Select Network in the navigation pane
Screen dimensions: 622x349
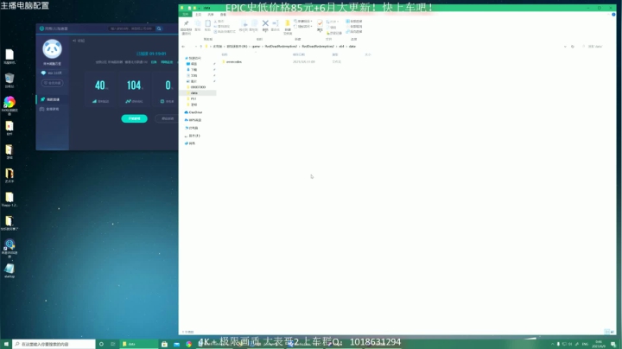click(x=190, y=143)
